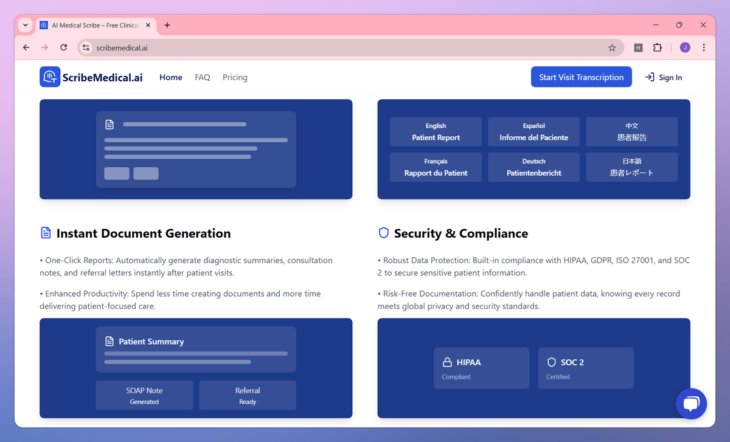
Task: Click the H extension icon in the toolbar
Action: click(638, 47)
